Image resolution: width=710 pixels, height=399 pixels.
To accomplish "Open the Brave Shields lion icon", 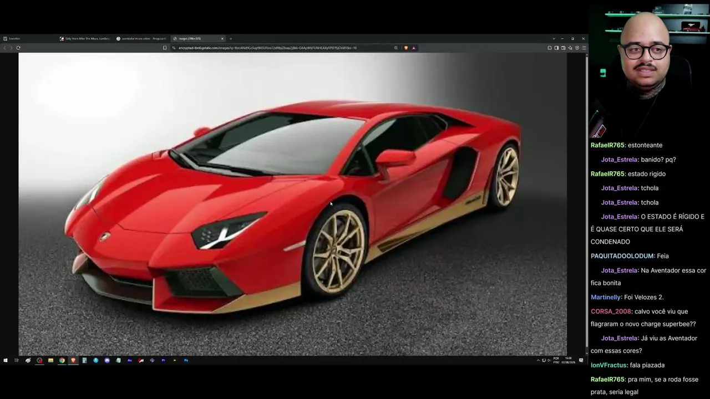I will pos(405,48).
